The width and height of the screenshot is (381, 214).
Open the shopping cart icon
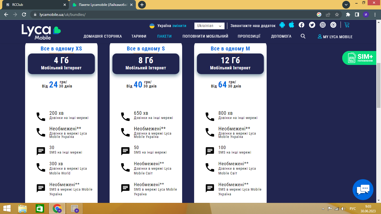[x=347, y=25]
